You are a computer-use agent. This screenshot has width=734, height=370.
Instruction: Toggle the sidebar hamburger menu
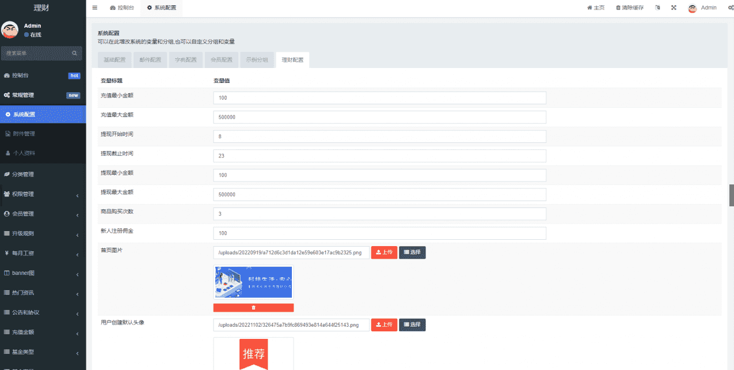click(95, 7)
